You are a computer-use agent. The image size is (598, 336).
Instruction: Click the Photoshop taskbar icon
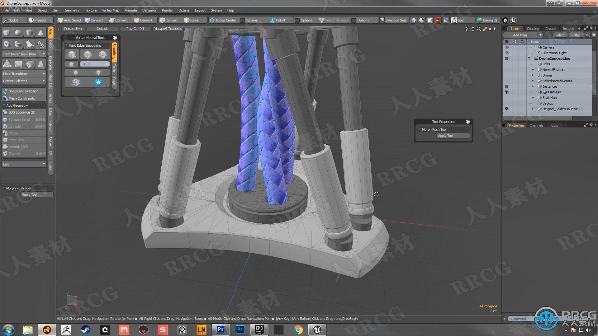click(x=221, y=329)
